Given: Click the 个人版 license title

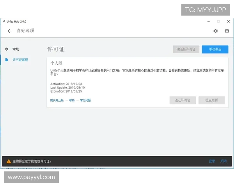Looking at the screenshot, I should 56,63.
